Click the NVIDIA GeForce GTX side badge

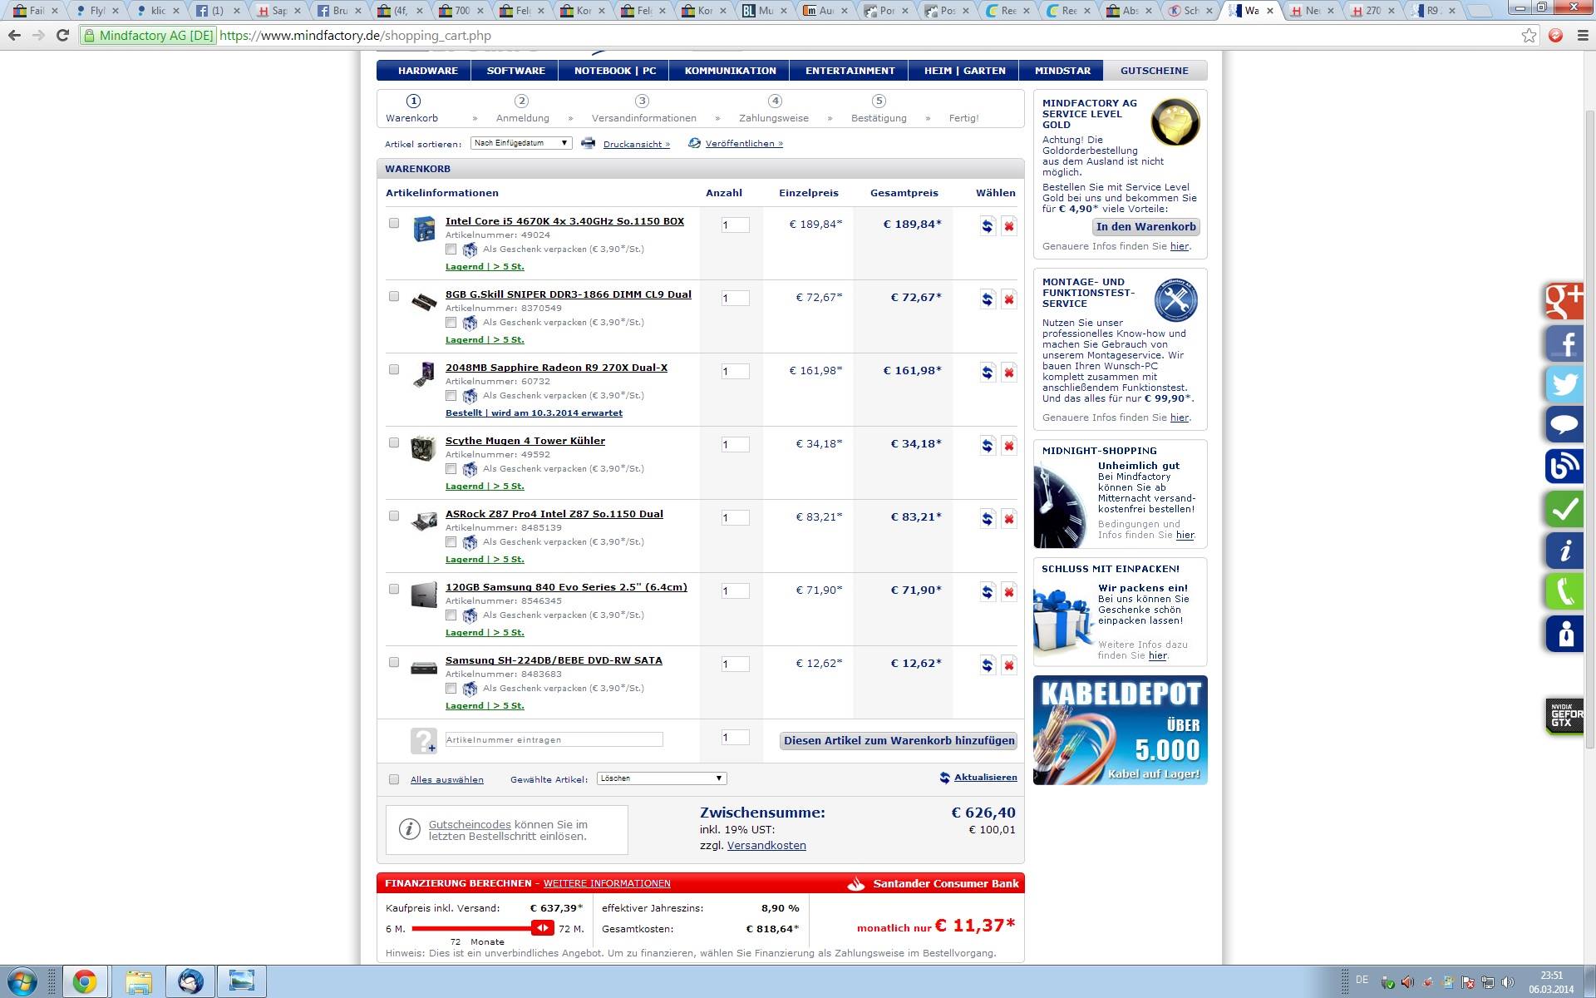click(1564, 716)
